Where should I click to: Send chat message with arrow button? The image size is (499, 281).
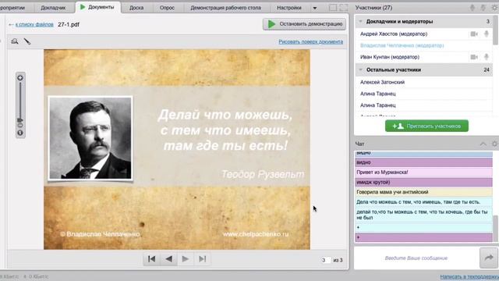(x=489, y=258)
